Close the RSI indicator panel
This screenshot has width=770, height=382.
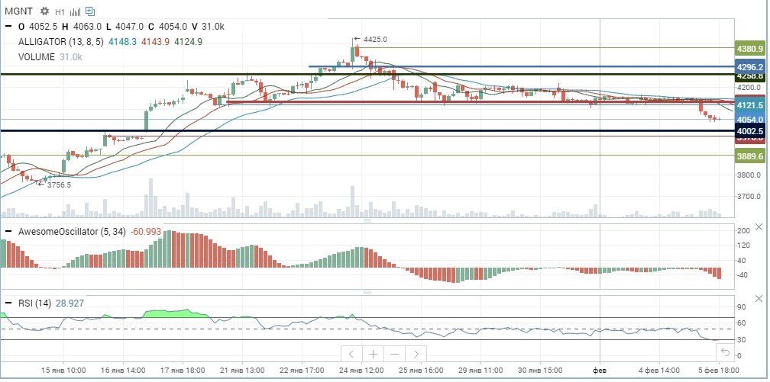759,299
